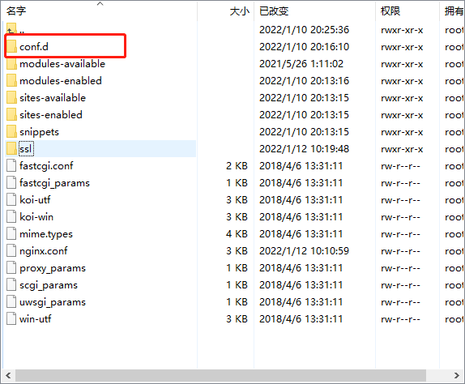Select the conf.d folder icon
Image resolution: width=465 pixels, height=384 pixels.
[x=11, y=46]
